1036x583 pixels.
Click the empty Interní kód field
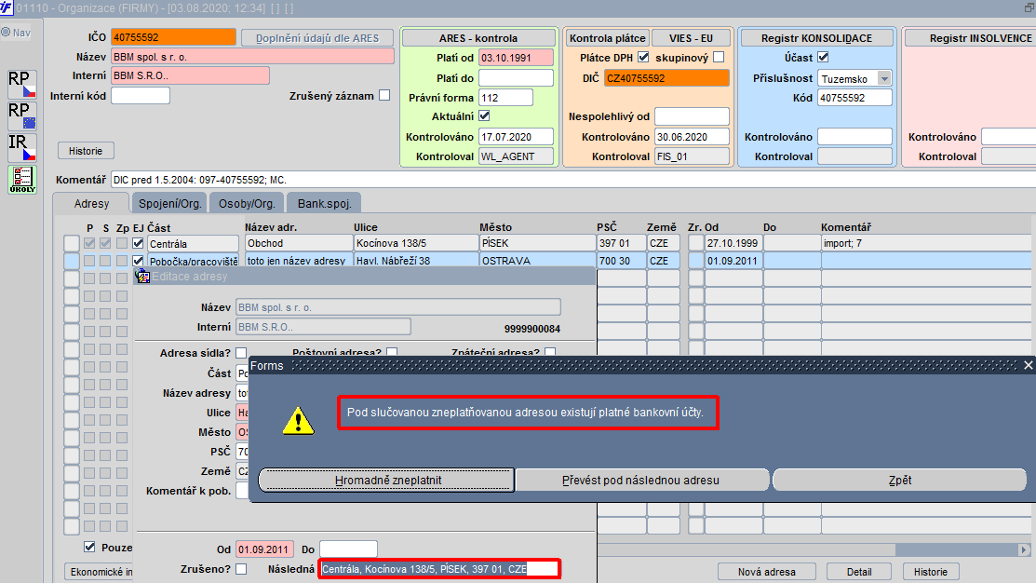click(x=141, y=95)
